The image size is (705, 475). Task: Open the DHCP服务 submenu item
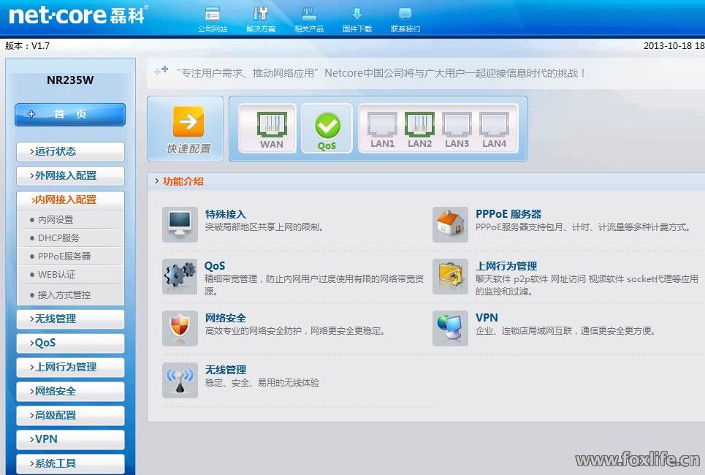(59, 238)
